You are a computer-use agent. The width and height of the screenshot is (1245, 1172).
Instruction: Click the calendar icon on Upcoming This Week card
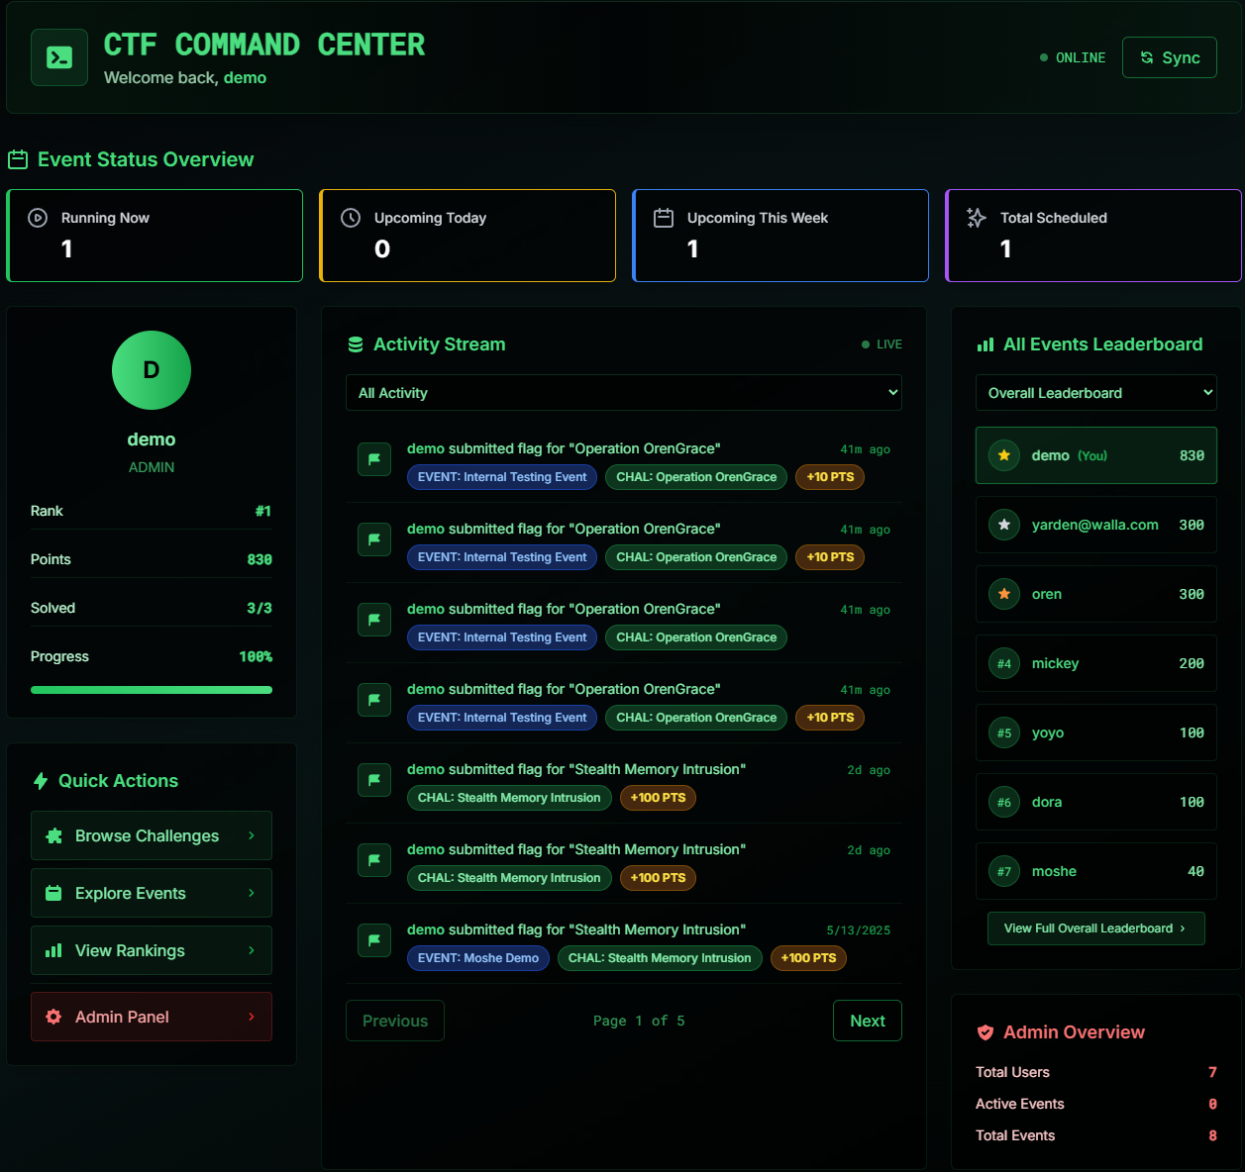664,218
